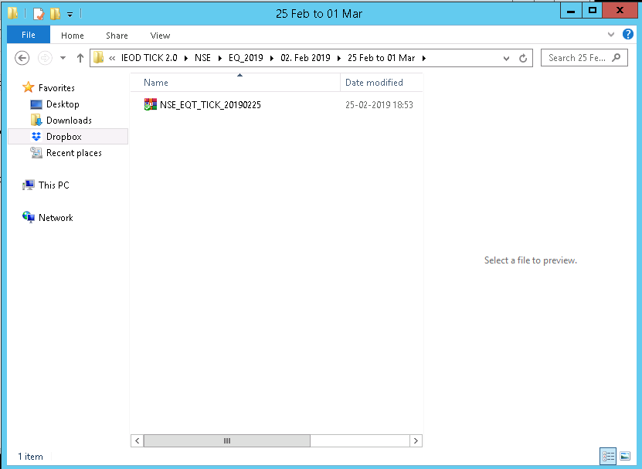The height and width of the screenshot is (469, 642).
Task: Expand arrow after EQ_2019 breadcrumb
Action: click(272, 58)
